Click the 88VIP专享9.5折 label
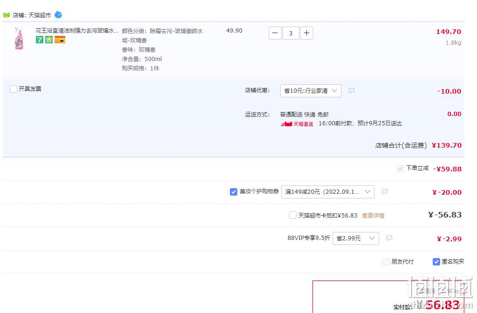 coord(309,238)
